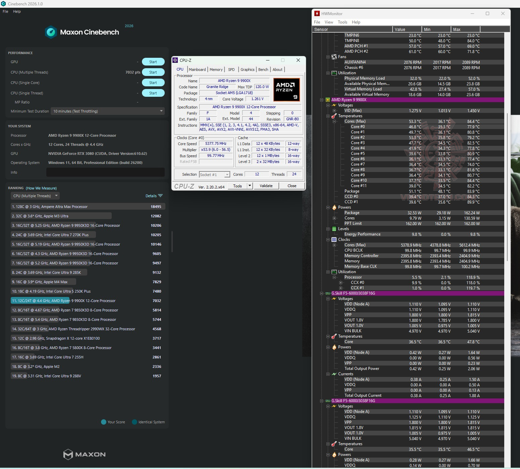
Task: Collapse the Fans node in HWMonitor
Action: (x=328, y=57)
